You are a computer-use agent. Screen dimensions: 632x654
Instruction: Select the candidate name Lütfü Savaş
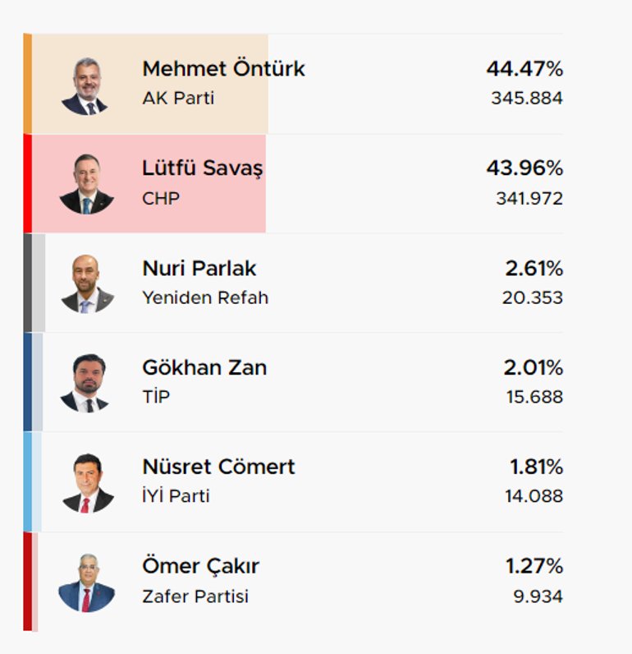coord(203,168)
